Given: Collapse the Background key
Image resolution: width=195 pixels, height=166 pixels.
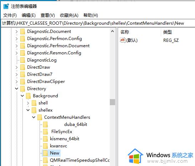Looking at the screenshot, I should [x=22, y=96].
